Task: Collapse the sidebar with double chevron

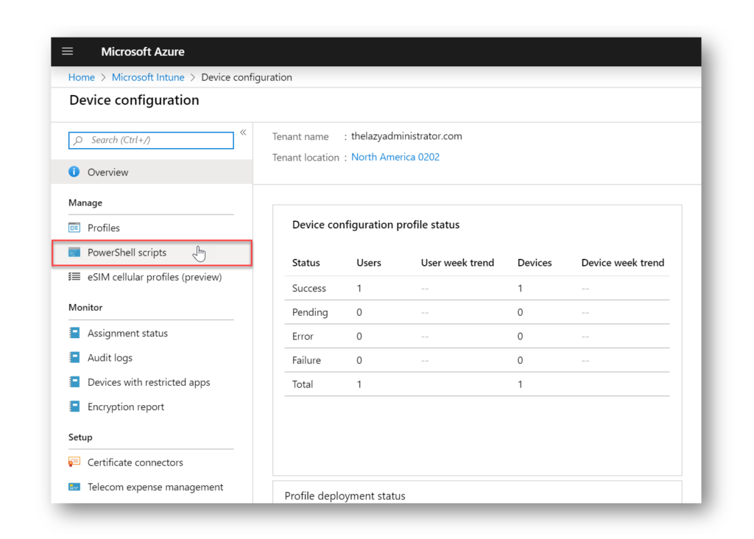Action: point(243,133)
